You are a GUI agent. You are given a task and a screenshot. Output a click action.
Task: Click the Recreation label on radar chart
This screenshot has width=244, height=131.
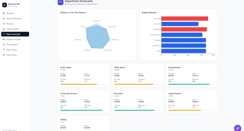87,50
